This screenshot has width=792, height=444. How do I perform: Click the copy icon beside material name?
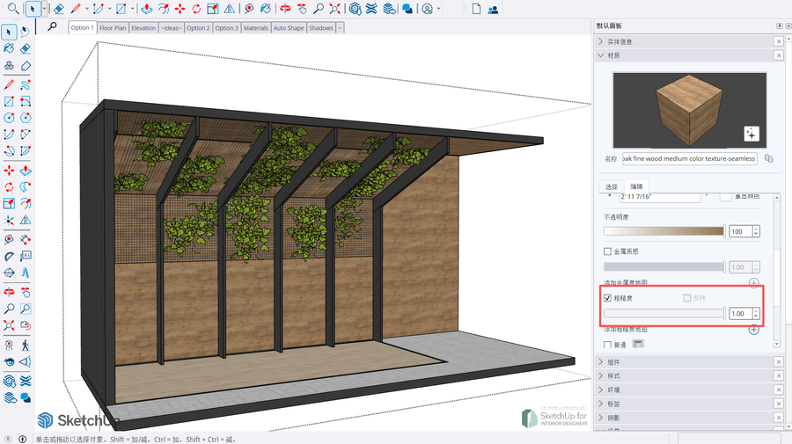(x=768, y=158)
